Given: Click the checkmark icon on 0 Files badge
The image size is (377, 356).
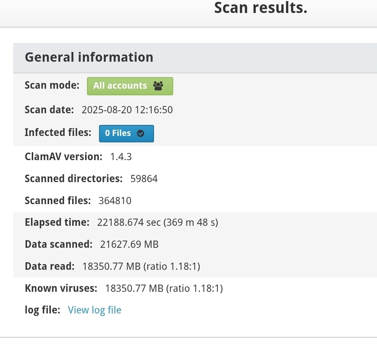Looking at the screenshot, I should pyautogui.click(x=140, y=133).
